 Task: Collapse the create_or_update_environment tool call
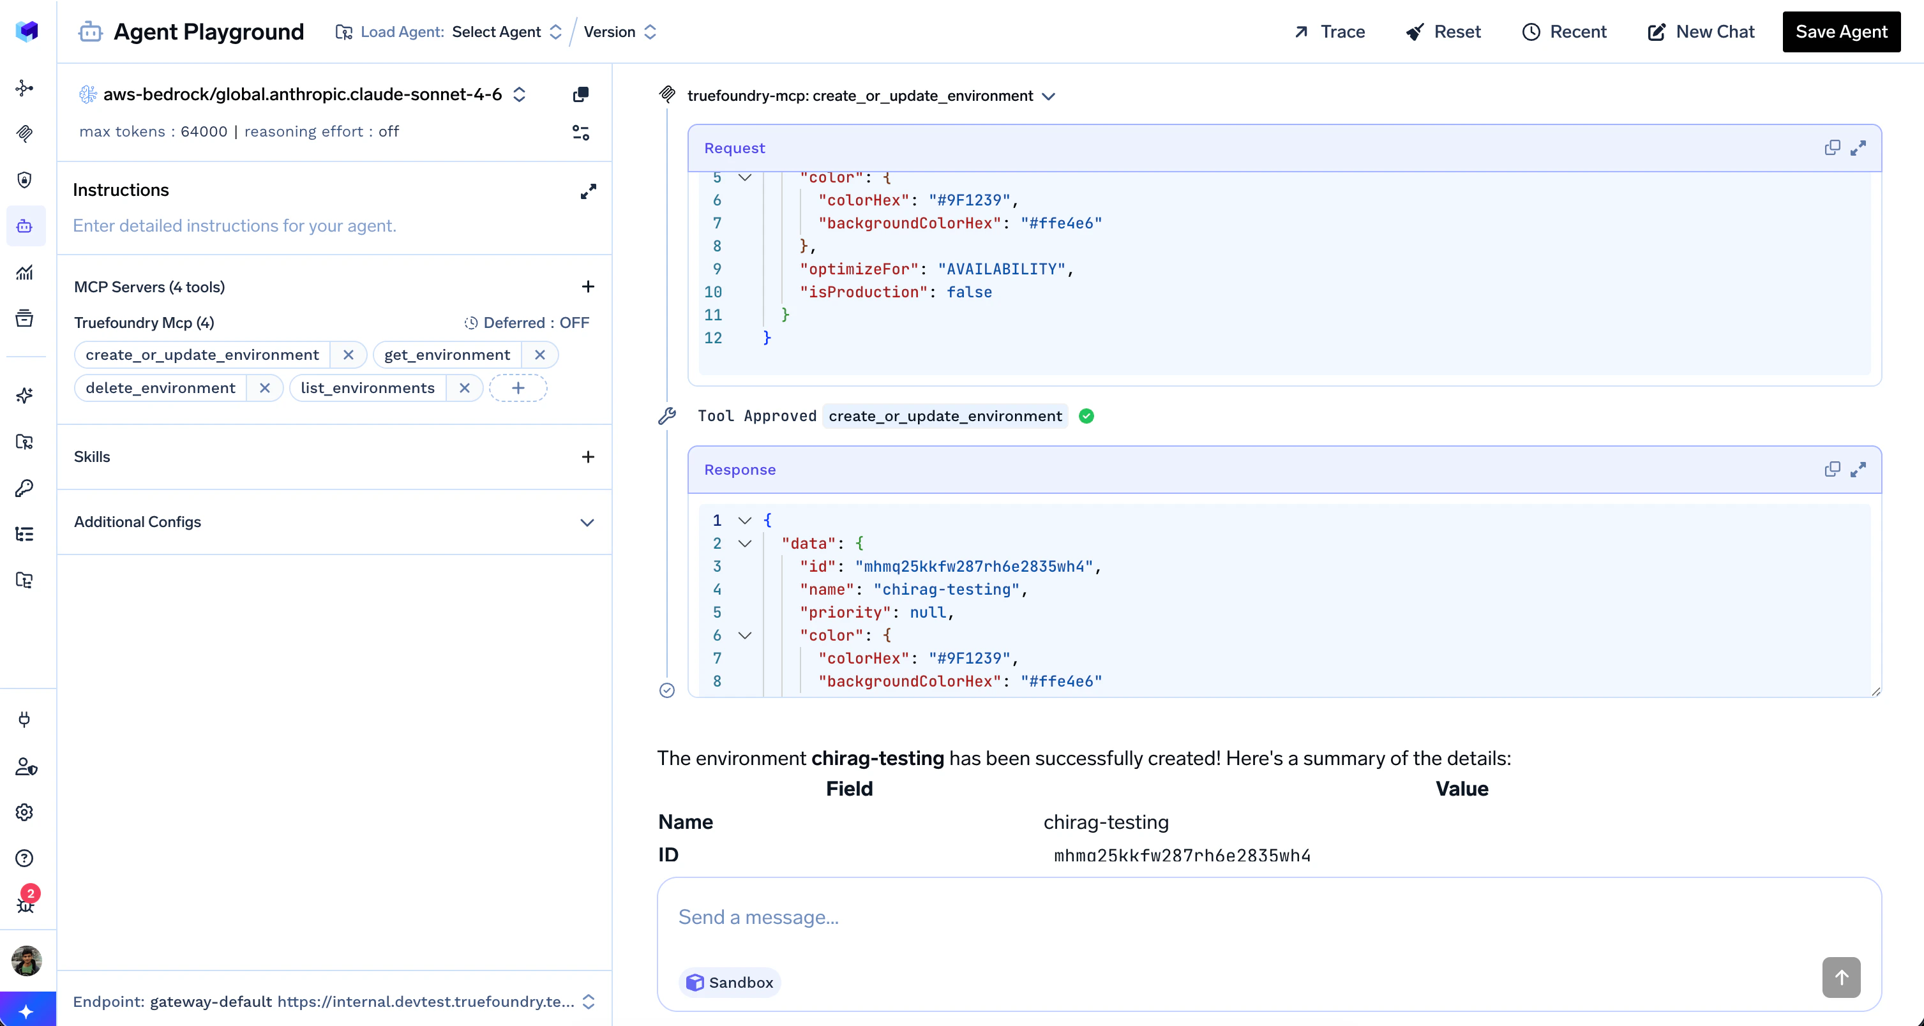(1049, 96)
